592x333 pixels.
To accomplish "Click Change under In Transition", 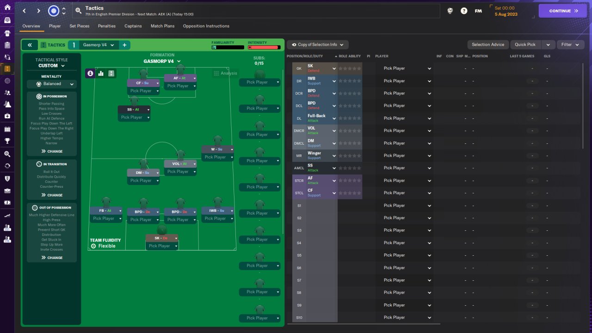I will (52, 195).
